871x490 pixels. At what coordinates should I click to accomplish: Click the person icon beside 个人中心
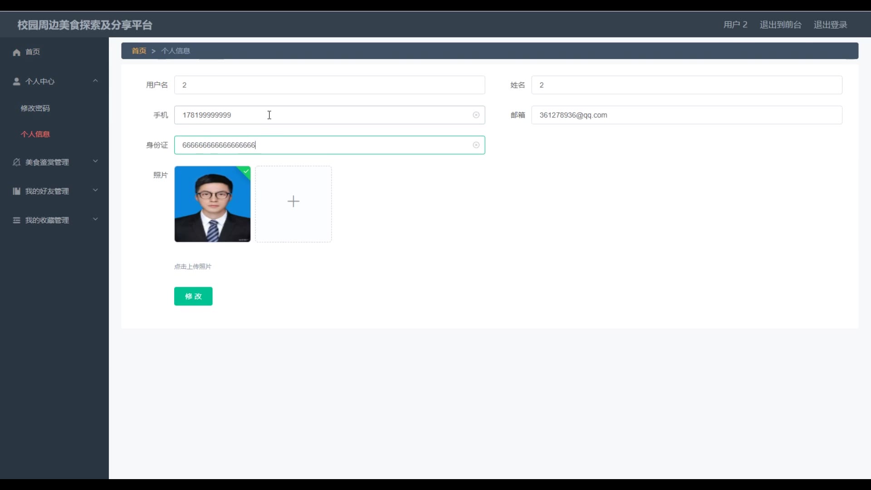pos(17,81)
